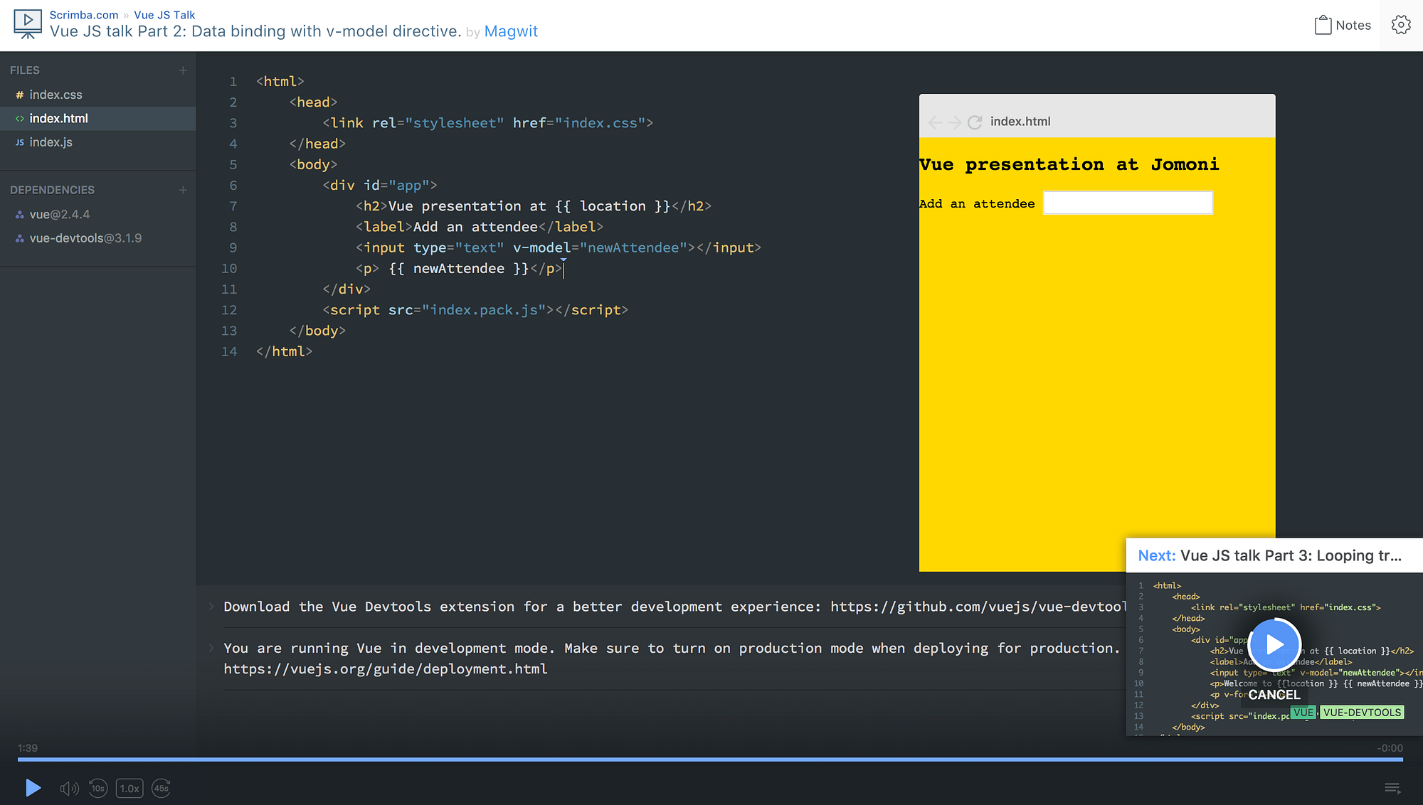Cancel the next video autoplay
This screenshot has height=805, width=1423.
[1274, 695]
